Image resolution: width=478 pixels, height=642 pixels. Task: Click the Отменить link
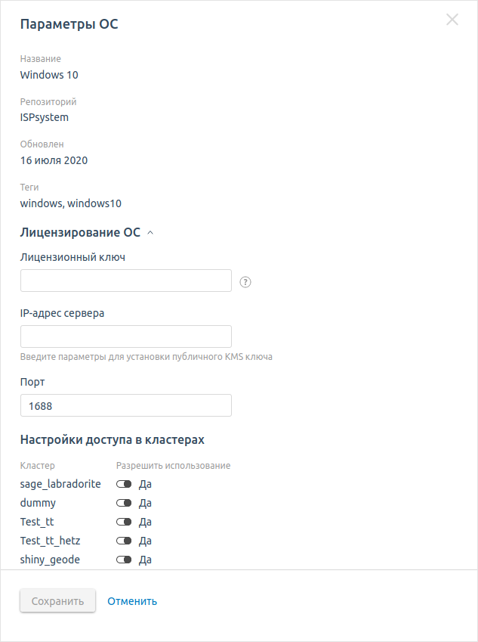pyautogui.click(x=132, y=601)
